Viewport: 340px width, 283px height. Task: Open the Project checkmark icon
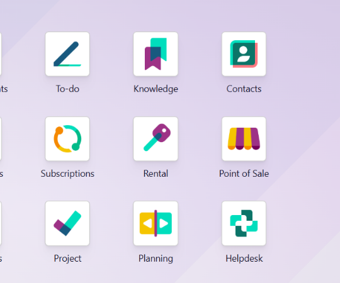(67, 223)
